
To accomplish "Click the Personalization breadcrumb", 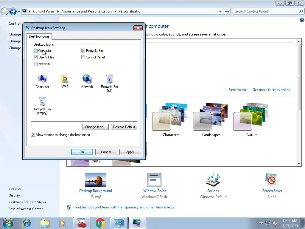I will (x=130, y=11).
